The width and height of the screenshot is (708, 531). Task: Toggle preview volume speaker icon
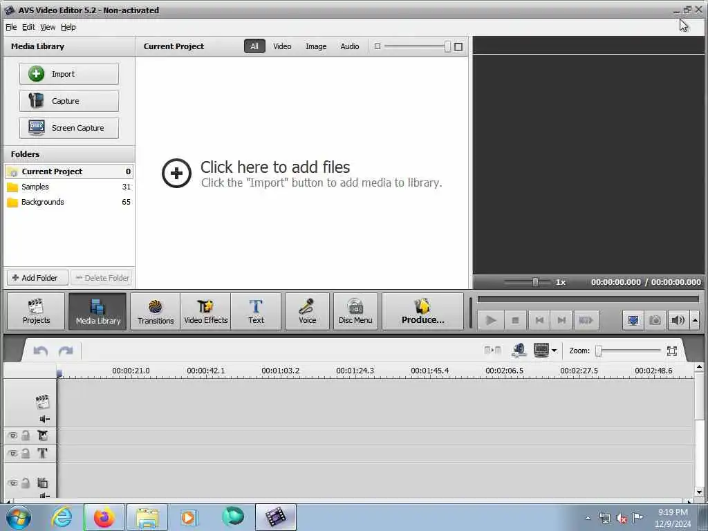[678, 320]
